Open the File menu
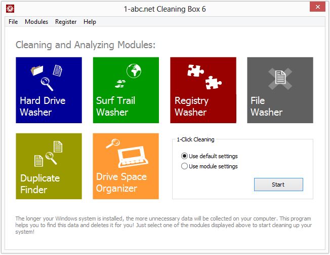Image resolution: width=330 pixels, height=255 pixels. [x=13, y=22]
